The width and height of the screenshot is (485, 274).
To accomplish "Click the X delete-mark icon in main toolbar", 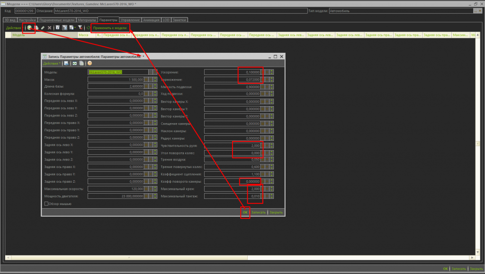I will [49, 28].
